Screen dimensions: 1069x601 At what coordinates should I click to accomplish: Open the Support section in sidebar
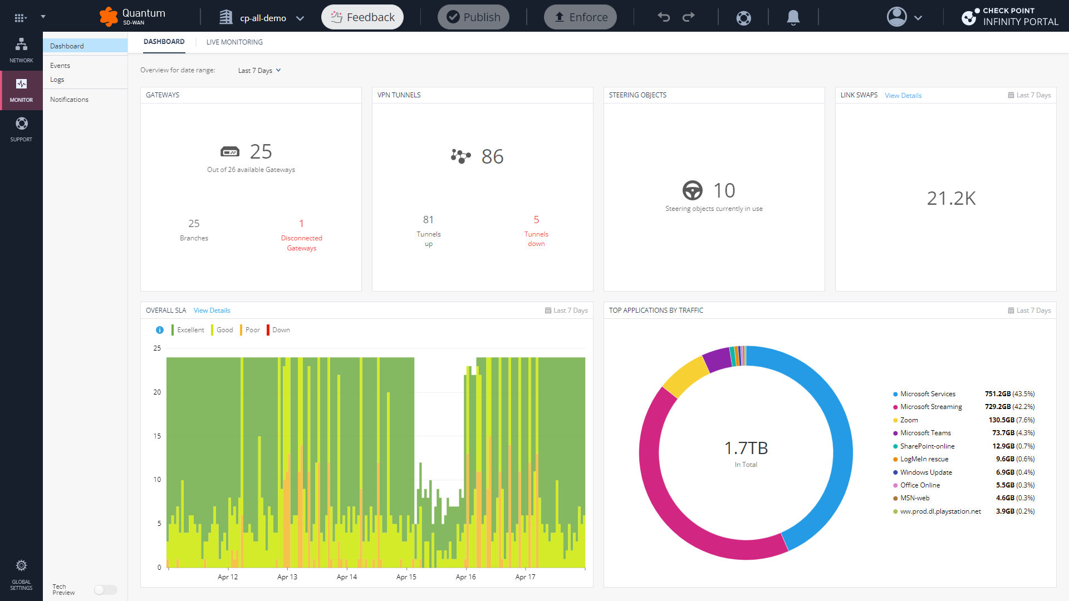coord(21,129)
